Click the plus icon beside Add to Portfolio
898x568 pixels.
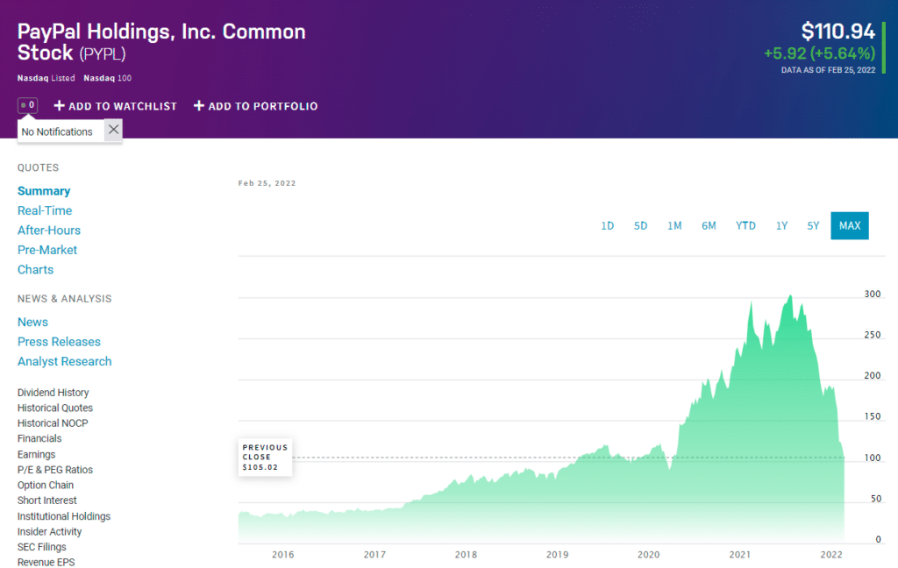[199, 106]
